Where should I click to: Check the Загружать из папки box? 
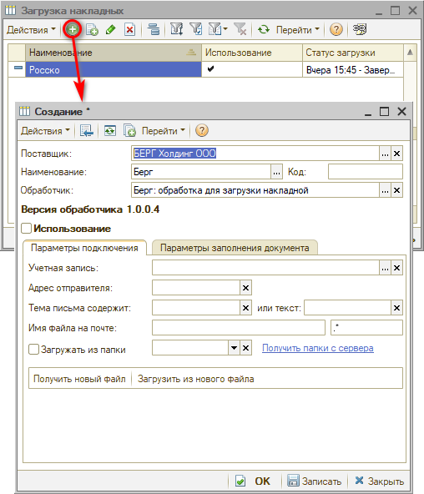tap(33, 349)
